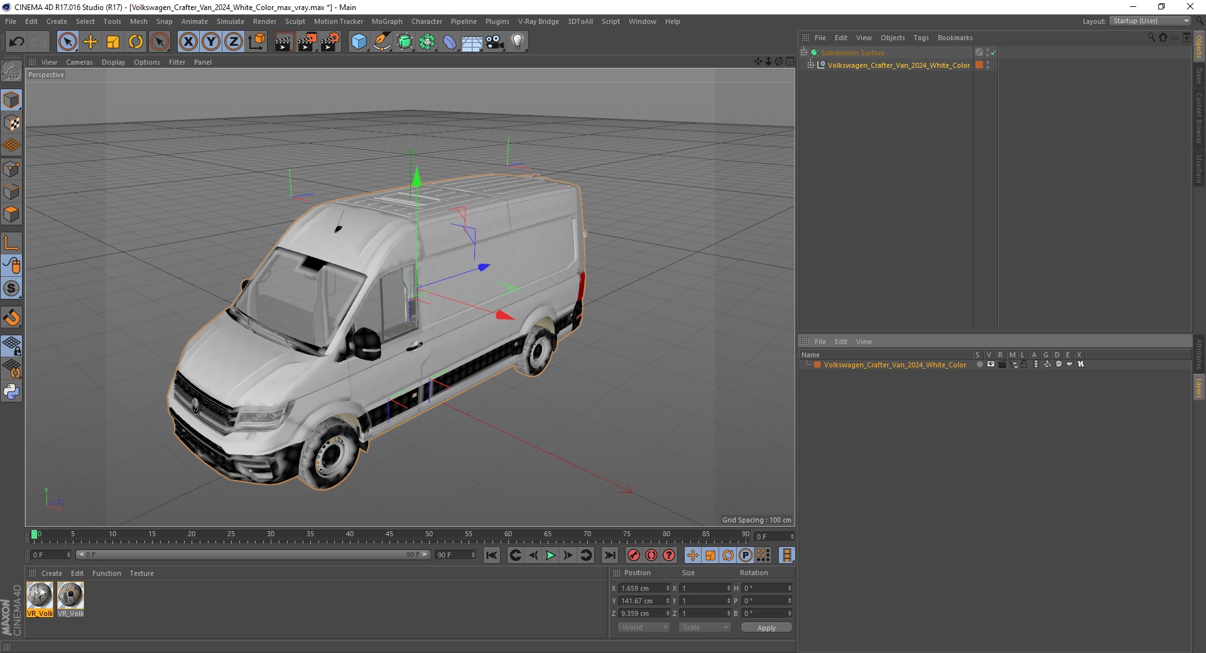This screenshot has height=653, width=1206.
Task: Enable Snap magnet icon
Action: pos(11,318)
